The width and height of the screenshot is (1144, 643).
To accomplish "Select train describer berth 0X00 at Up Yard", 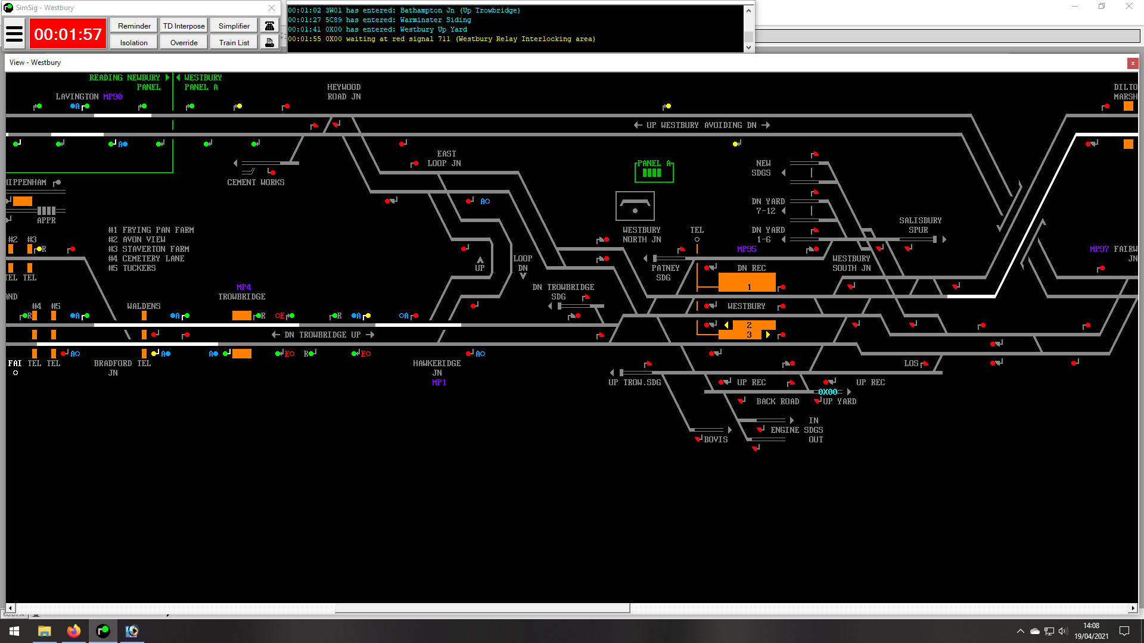I will point(828,392).
